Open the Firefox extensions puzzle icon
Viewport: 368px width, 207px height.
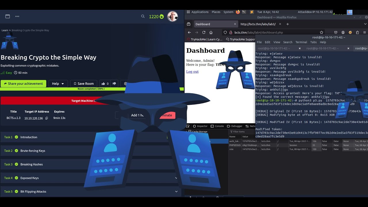coord(357,32)
